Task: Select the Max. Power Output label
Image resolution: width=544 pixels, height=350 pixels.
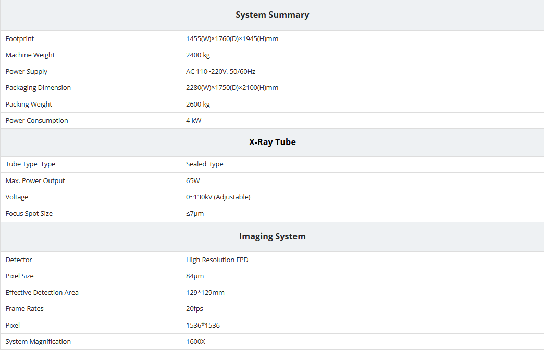Action: coord(35,181)
